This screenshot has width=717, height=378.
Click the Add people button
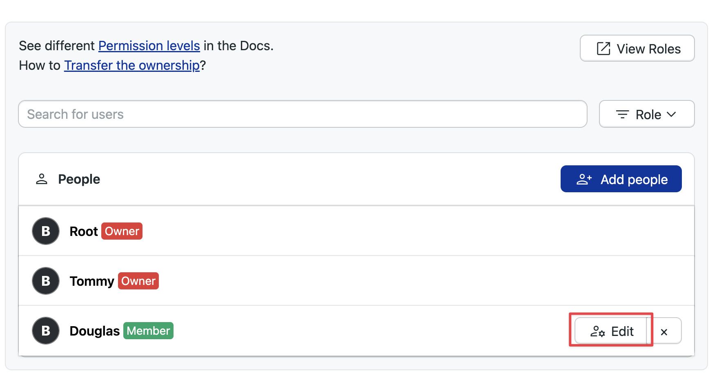tap(621, 179)
